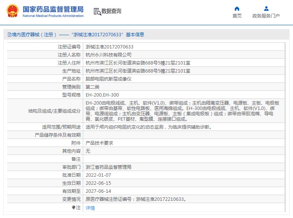Click the 注册人住所 address value

tap(138, 63)
